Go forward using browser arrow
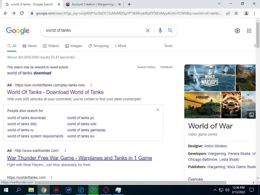The height and width of the screenshot is (195, 260). tap(14, 13)
